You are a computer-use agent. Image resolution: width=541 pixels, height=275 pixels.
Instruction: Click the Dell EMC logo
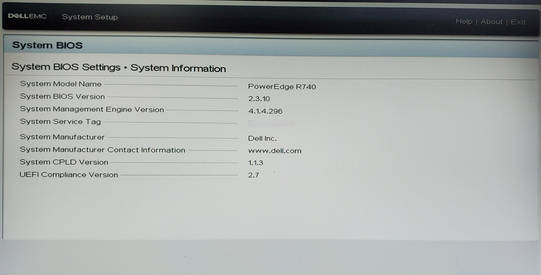click(28, 16)
